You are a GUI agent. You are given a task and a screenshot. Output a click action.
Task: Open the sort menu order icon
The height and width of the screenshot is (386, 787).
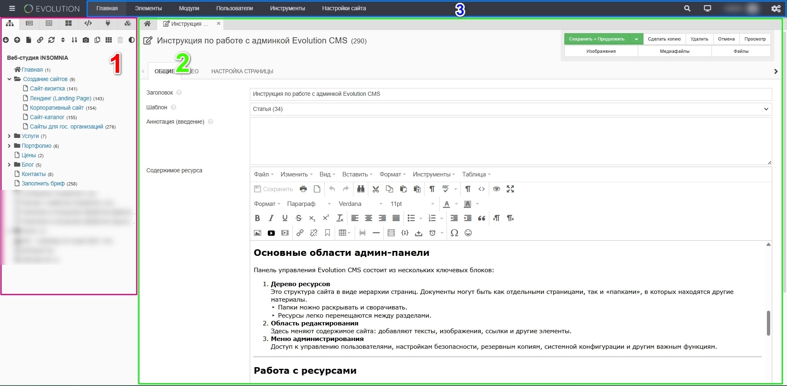pyautogui.click(x=74, y=40)
